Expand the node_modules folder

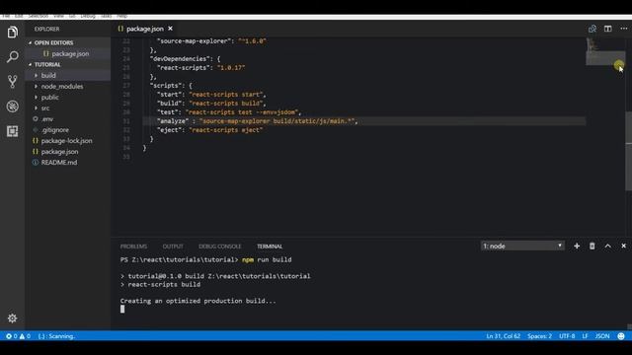[61, 87]
